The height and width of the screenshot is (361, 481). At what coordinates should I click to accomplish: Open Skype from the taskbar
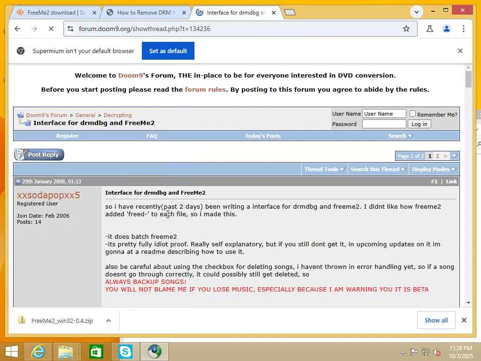[125, 352]
